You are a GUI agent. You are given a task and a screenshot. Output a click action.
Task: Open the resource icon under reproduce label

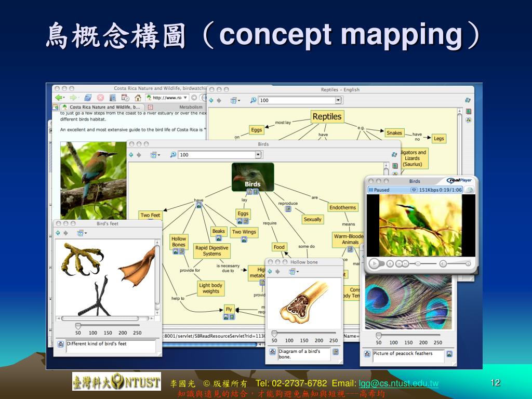[288, 209]
